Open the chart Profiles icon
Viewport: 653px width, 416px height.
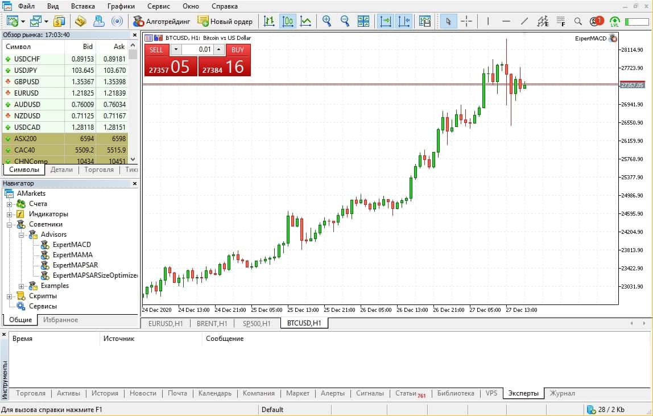coord(36,21)
